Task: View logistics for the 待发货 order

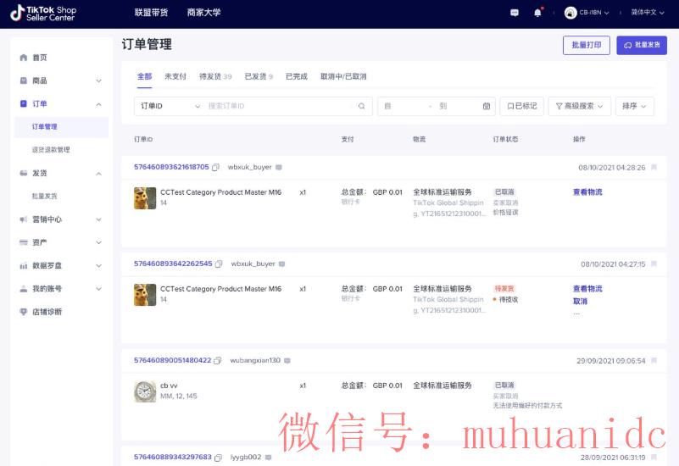Action: [587, 289]
